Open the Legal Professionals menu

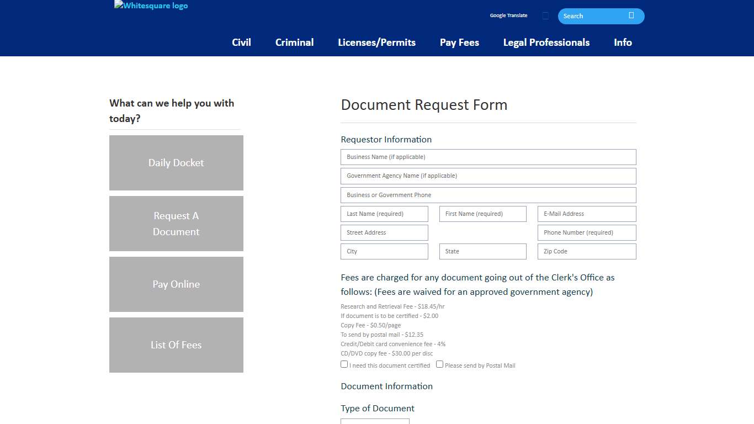pyautogui.click(x=546, y=42)
